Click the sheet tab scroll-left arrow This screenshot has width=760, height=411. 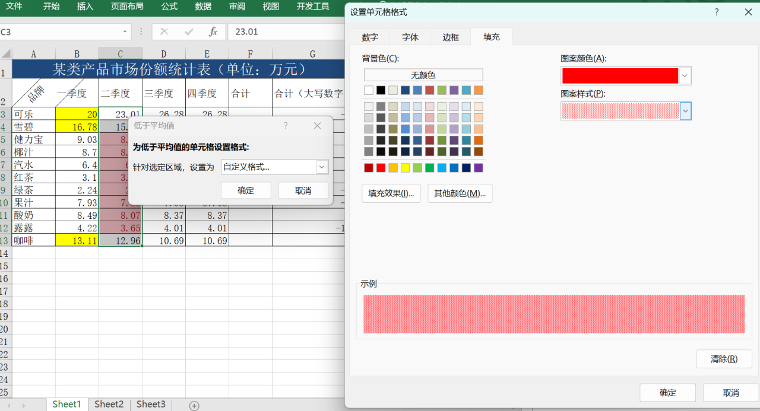8,406
